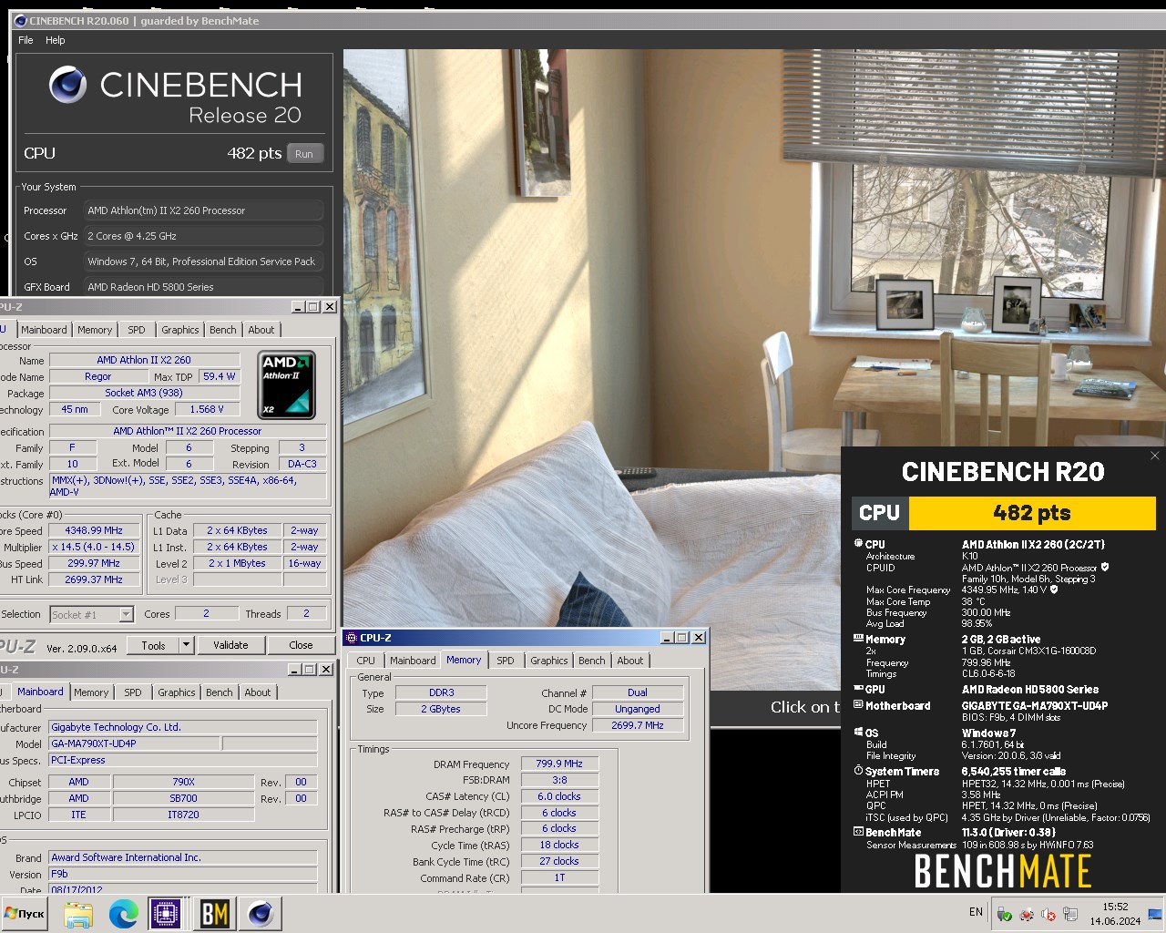Viewport: 1166px width, 933px height.
Task: Open the Start menu (Пуск)
Action: click(x=25, y=913)
